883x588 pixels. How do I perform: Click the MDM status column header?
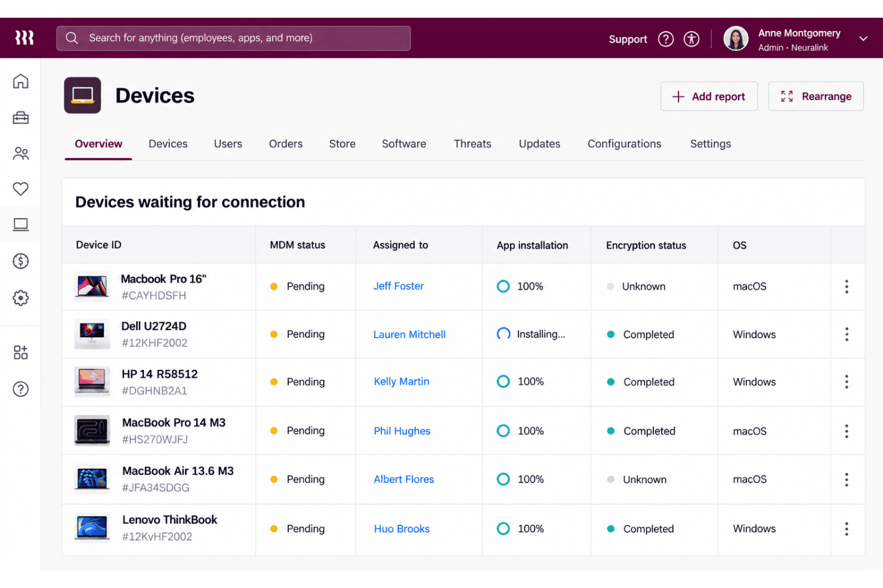pos(297,245)
